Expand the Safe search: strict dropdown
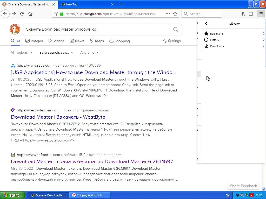266x199 pixels. coord(56,52)
